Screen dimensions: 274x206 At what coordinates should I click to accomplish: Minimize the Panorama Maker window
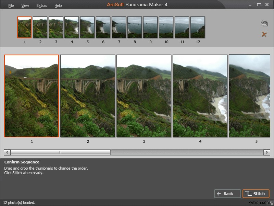pos(250,5)
